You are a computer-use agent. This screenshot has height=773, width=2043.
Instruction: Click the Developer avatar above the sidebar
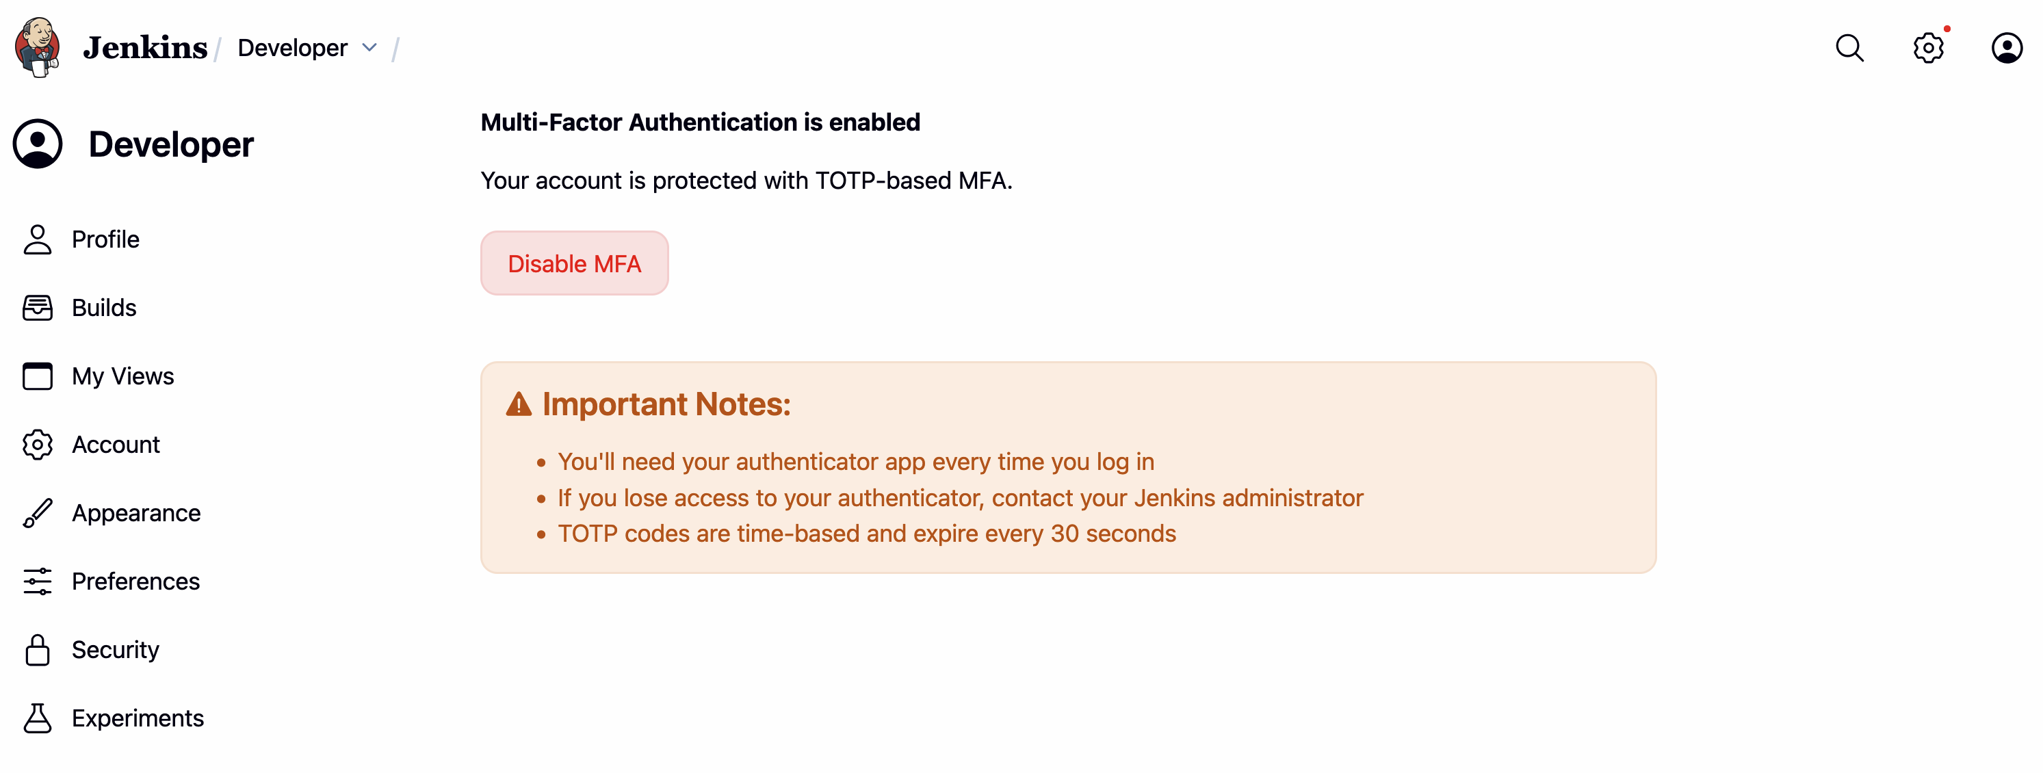pos(38,144)
